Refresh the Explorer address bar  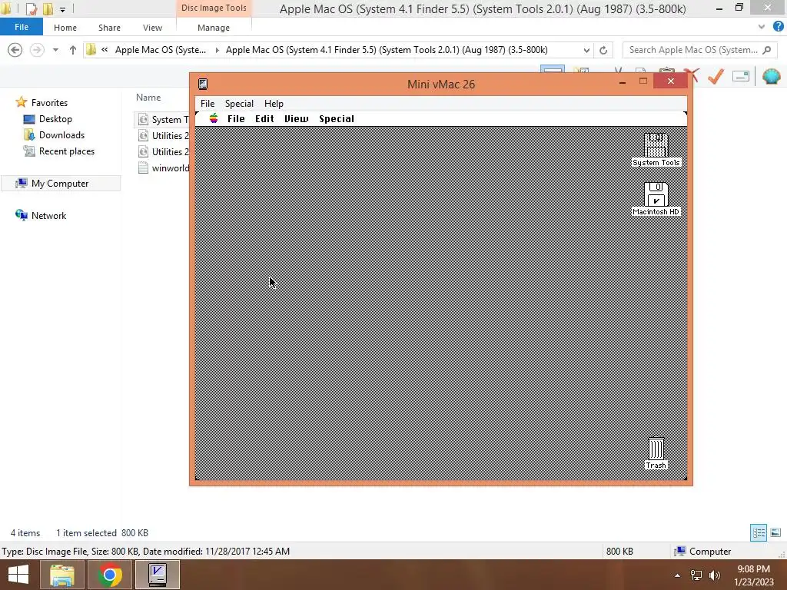pos(603,50)
